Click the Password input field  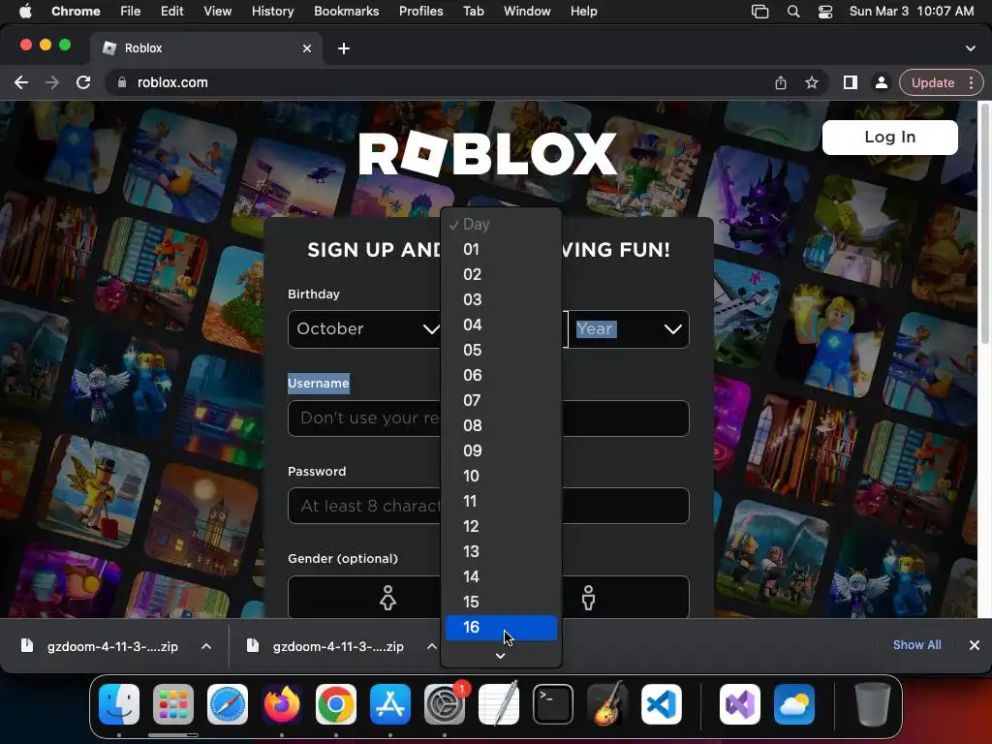488,506
